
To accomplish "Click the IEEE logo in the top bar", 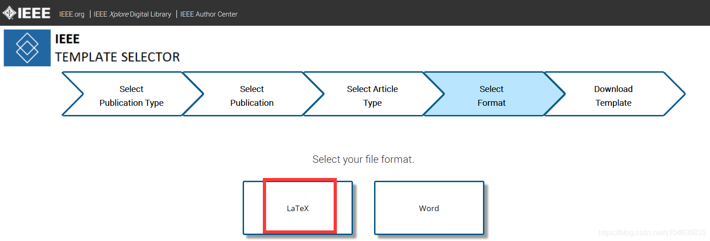I will pyautogui.click(x=26, y=13).
